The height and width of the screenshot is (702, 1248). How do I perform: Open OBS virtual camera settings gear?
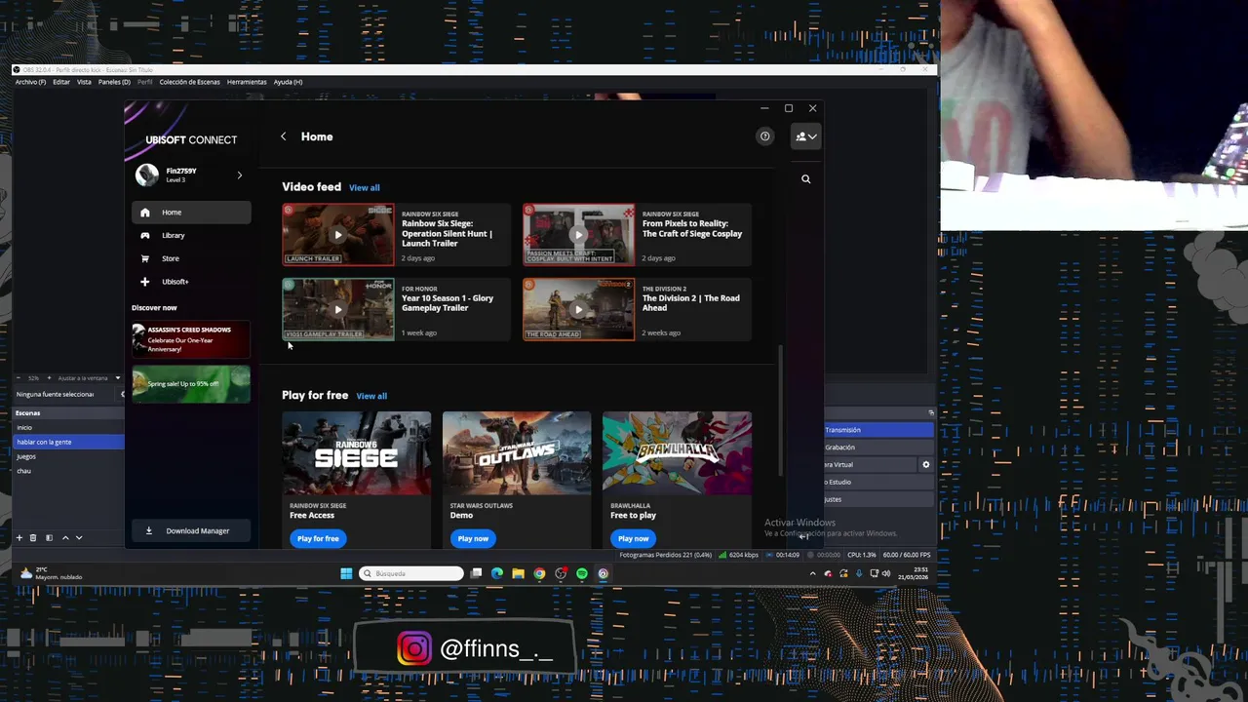[926, 465]
